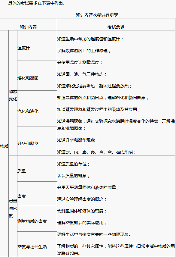Click the line 了解液体温度计的工作原理
176x257 pixels.
(84, 51)
